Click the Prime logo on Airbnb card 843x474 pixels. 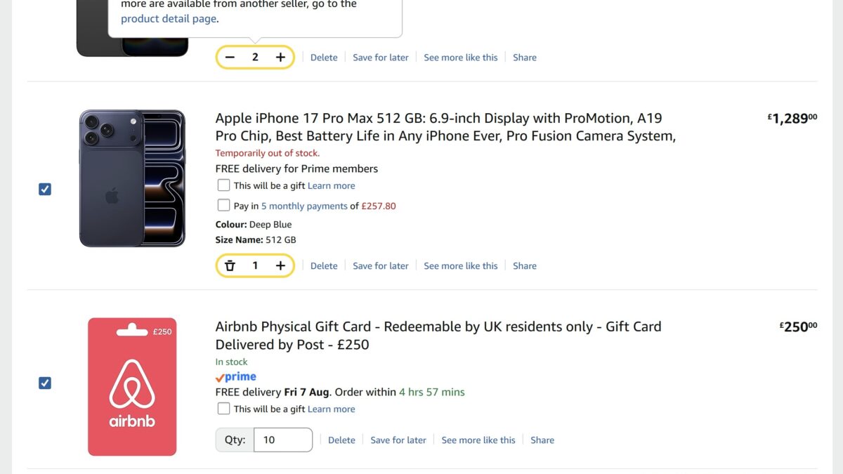tap(236, 377)
